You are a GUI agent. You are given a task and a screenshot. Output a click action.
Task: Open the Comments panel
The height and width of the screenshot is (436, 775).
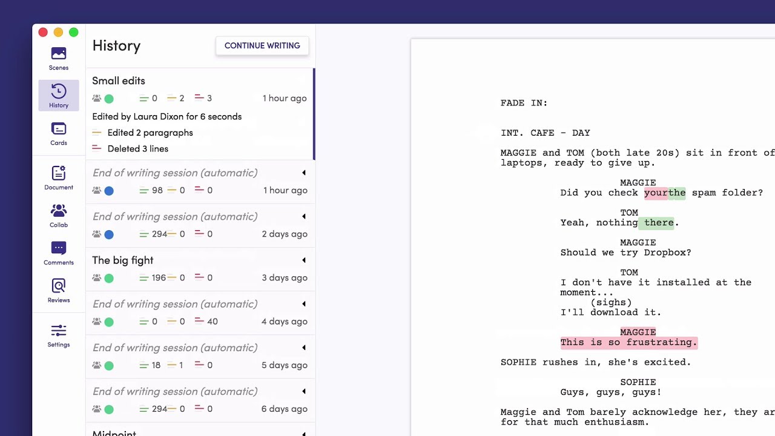(x=58, y=253)
